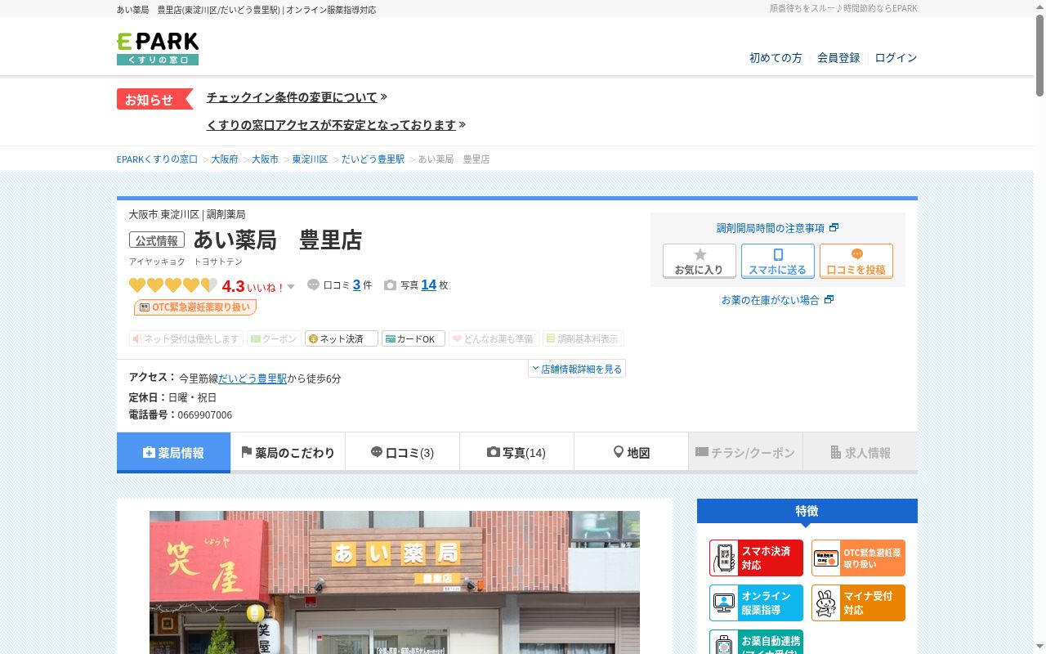Click the ログイン link
1046x654 pixels.
896,58
